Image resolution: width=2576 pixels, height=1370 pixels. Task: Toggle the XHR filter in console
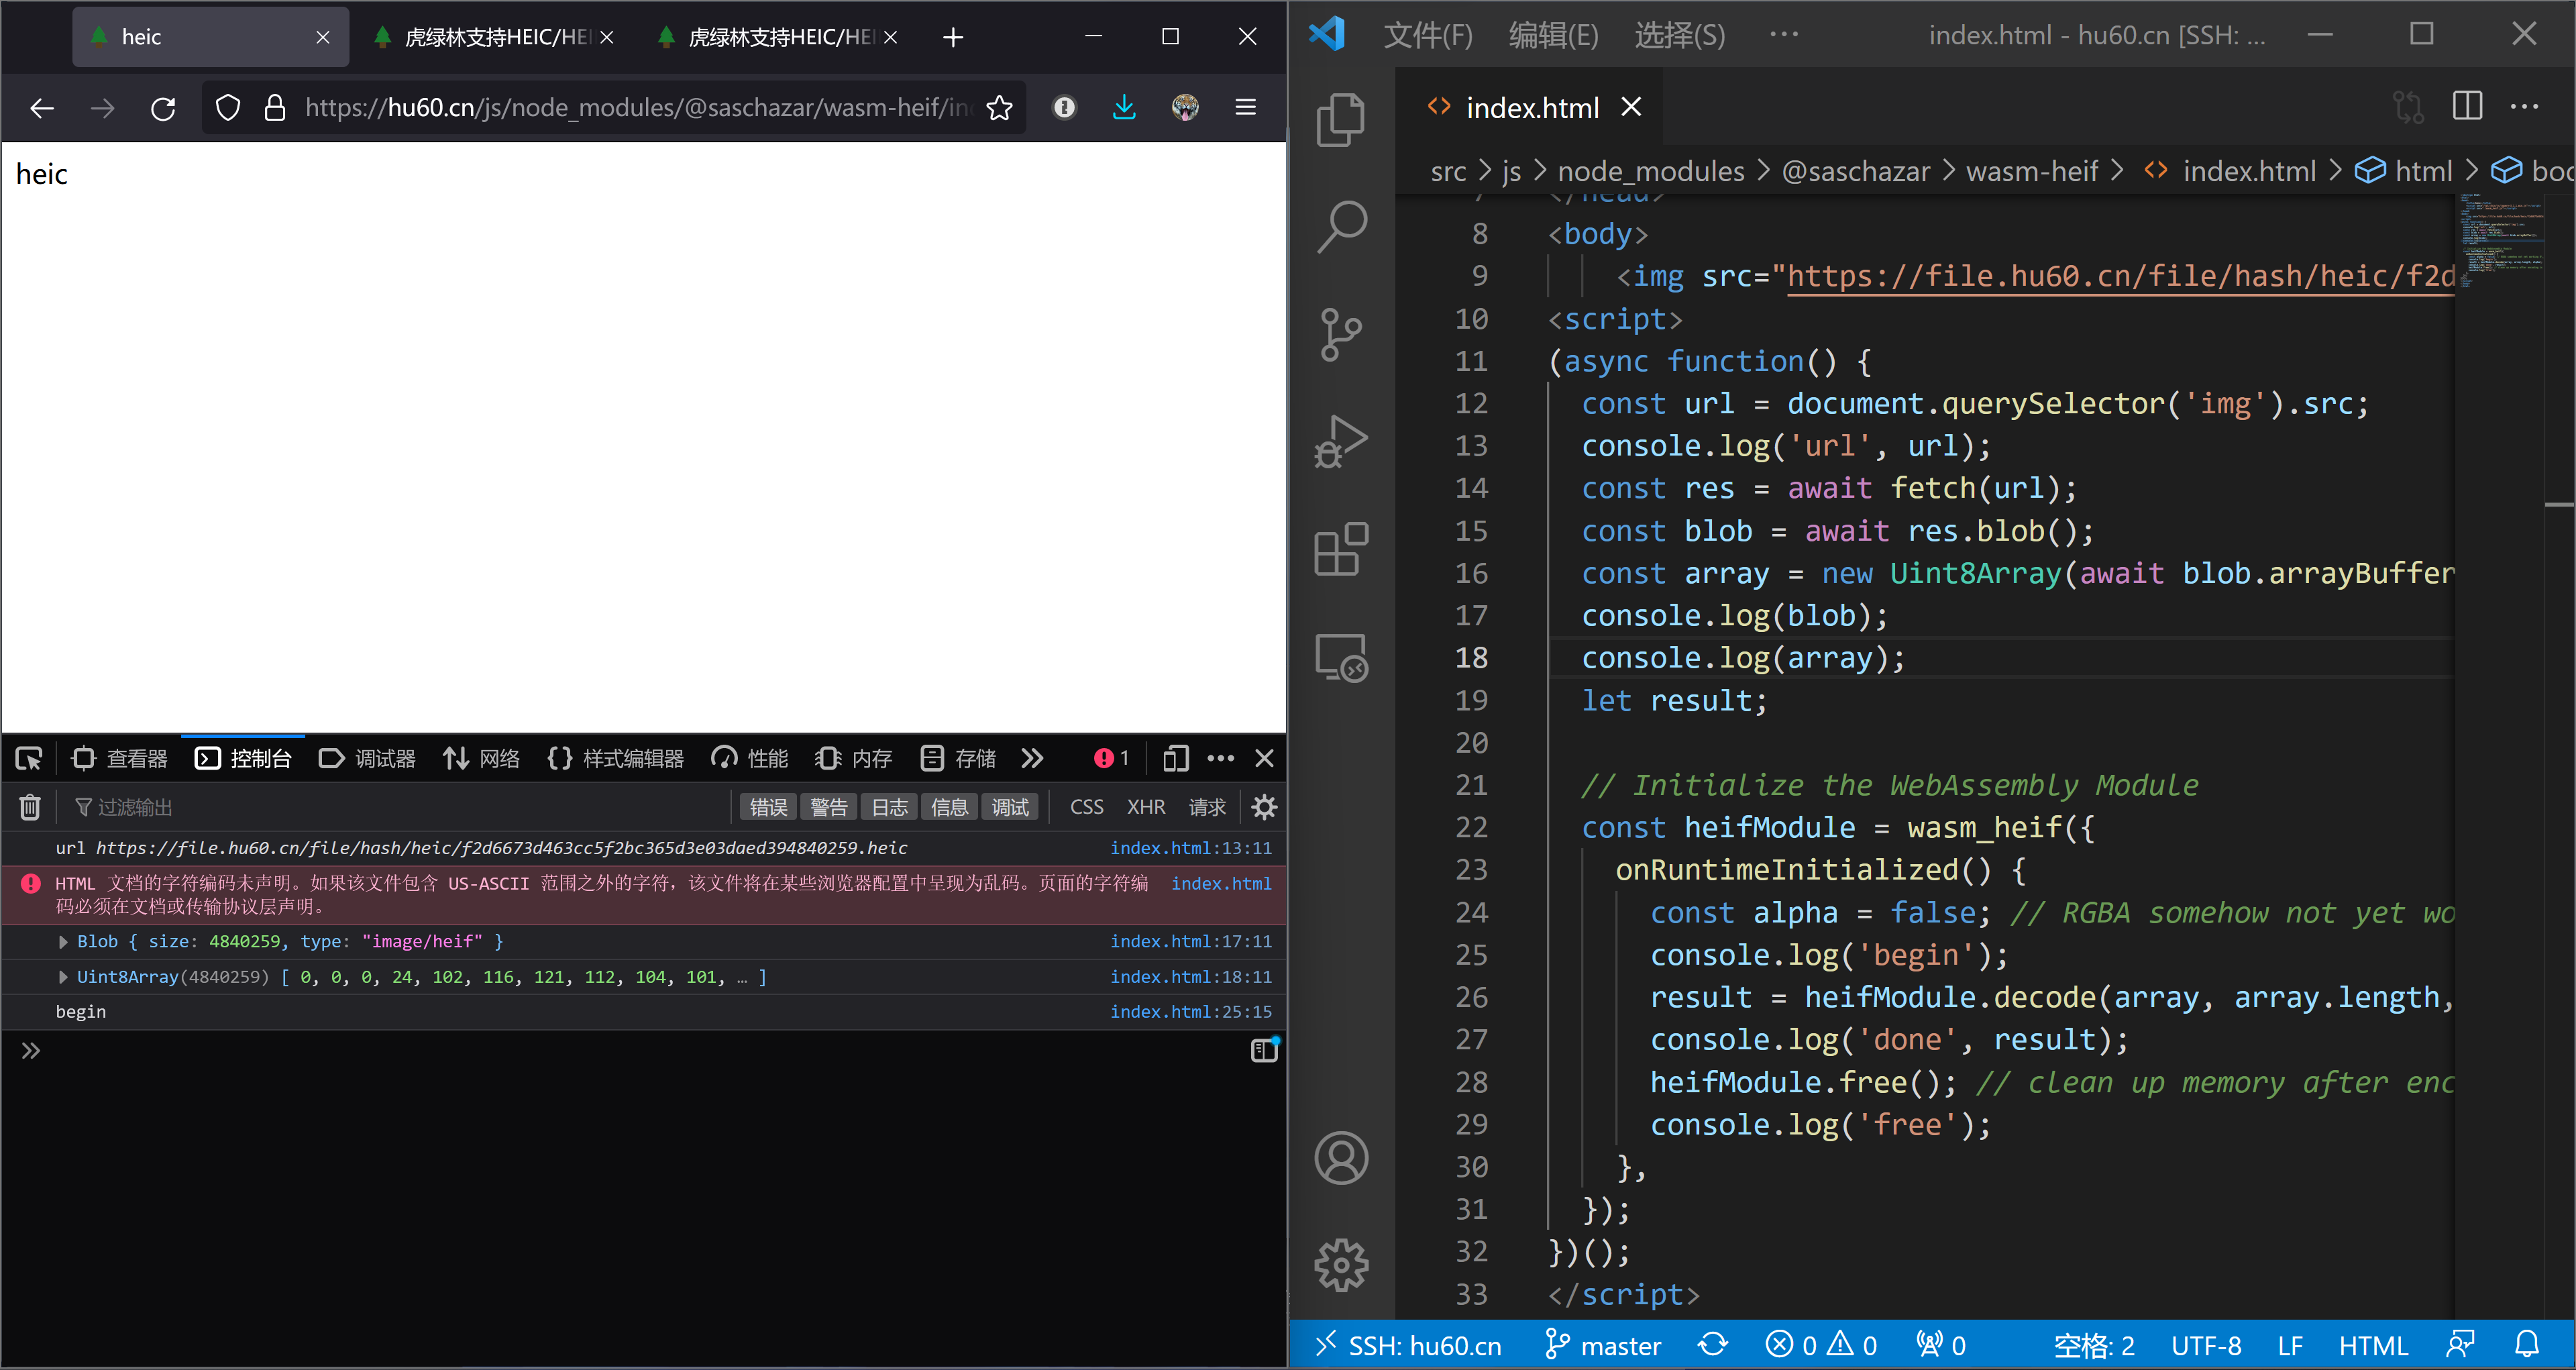[1146, 807]
